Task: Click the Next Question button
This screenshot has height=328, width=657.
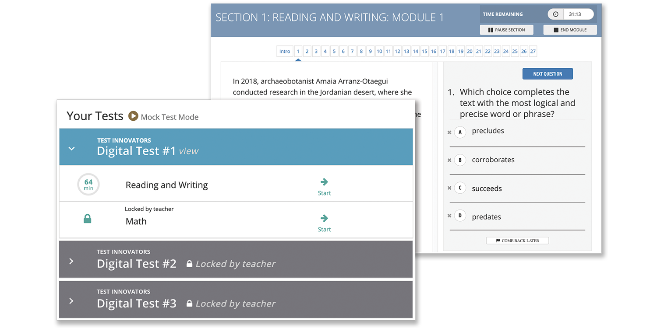Action: click(547, 74)
